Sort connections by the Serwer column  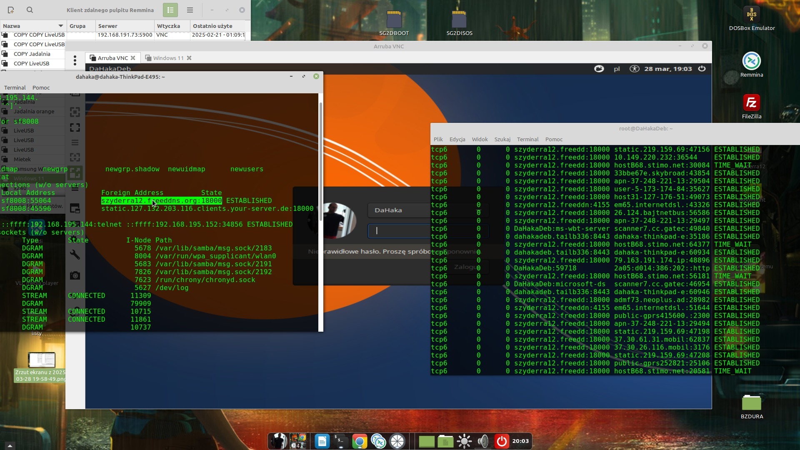[107, 26]
